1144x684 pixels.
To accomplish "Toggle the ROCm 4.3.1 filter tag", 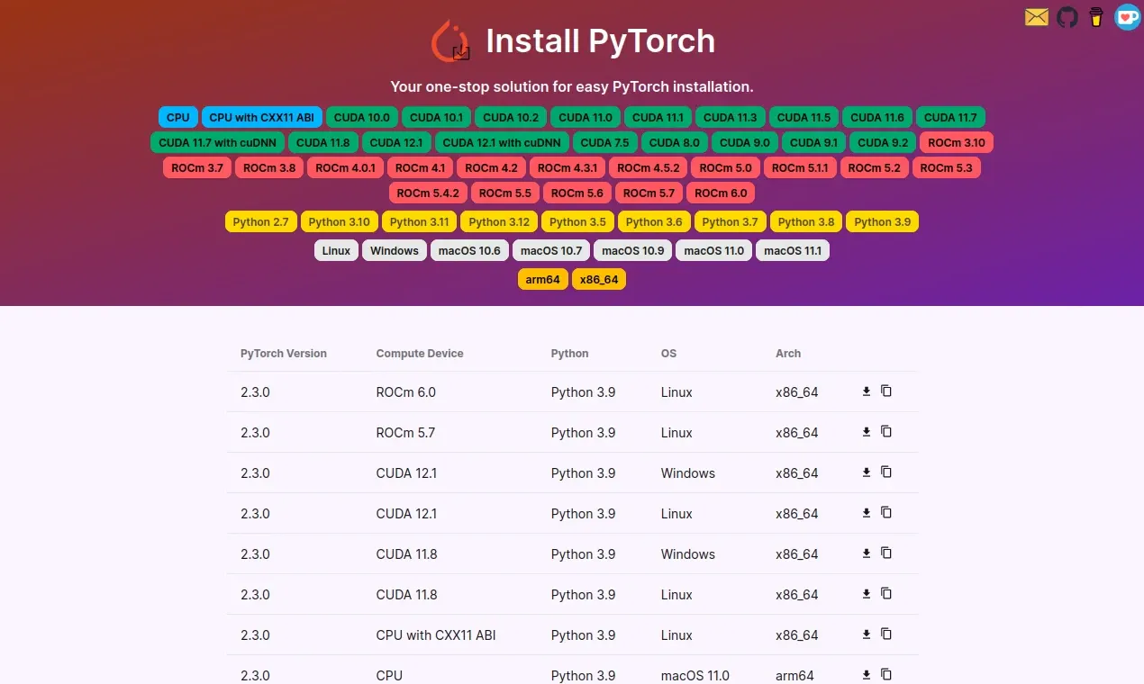I will (x=567, y=167).
